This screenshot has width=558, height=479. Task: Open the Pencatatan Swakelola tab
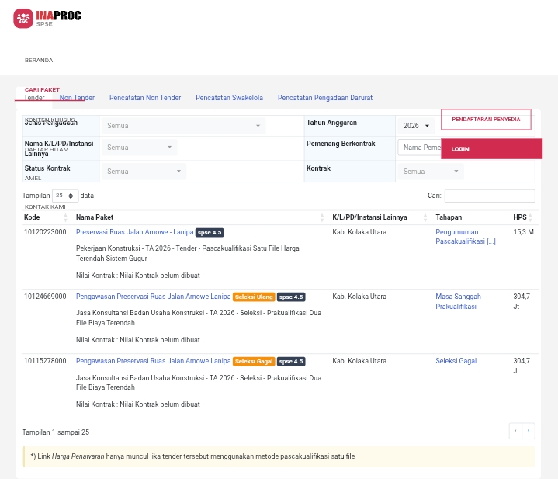pos(229,98)
